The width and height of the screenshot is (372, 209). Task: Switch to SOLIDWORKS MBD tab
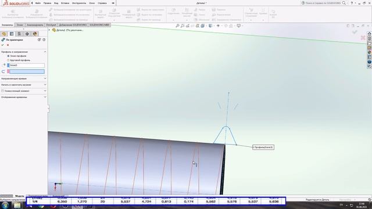[x=99, y=25]
